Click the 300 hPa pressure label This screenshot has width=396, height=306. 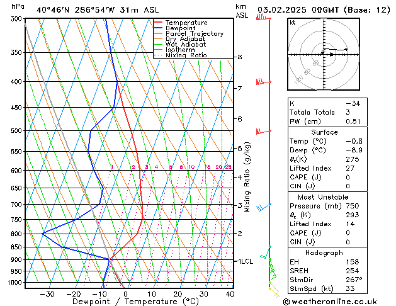(x=18, y=19)
